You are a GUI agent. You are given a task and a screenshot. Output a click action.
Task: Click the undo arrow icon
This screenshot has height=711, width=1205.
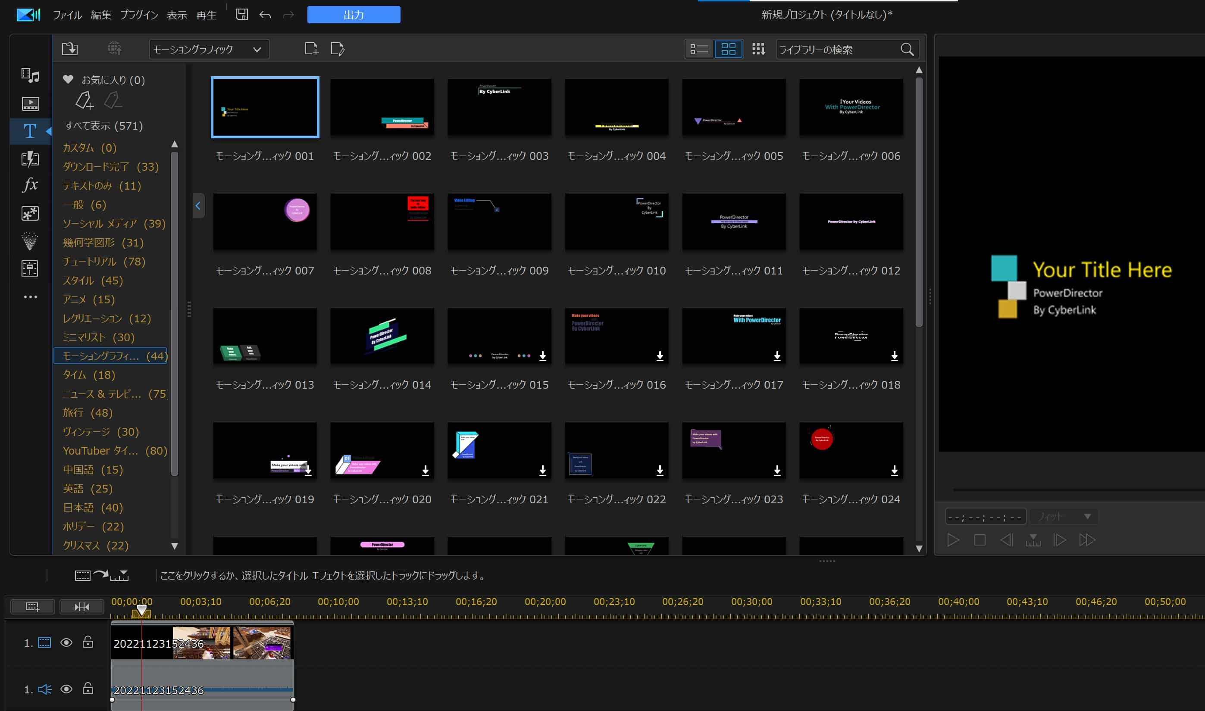265,15
